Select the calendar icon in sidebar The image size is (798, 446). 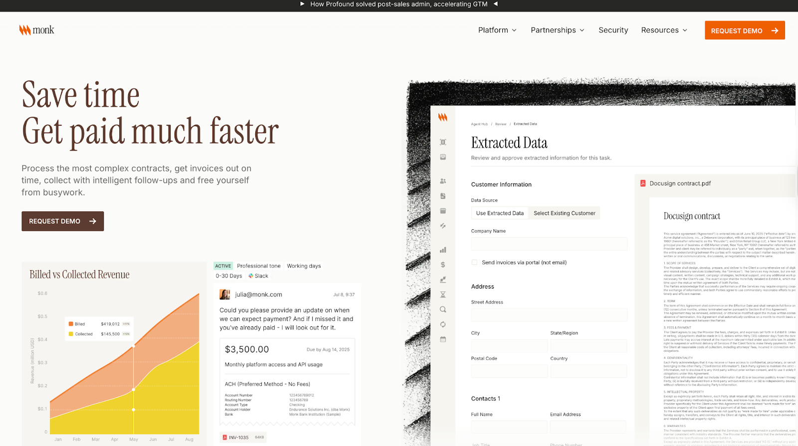tap(443, 339)
